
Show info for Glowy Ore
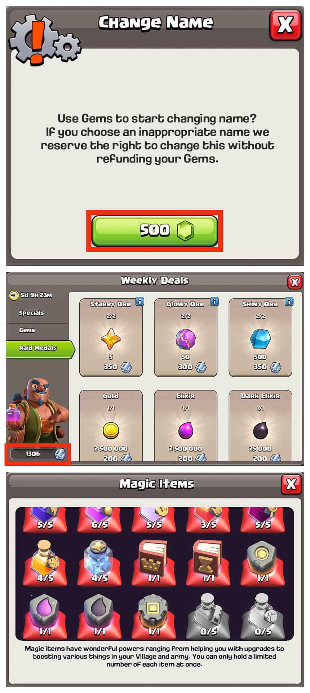pyautogui.click(x=214, y=301)
